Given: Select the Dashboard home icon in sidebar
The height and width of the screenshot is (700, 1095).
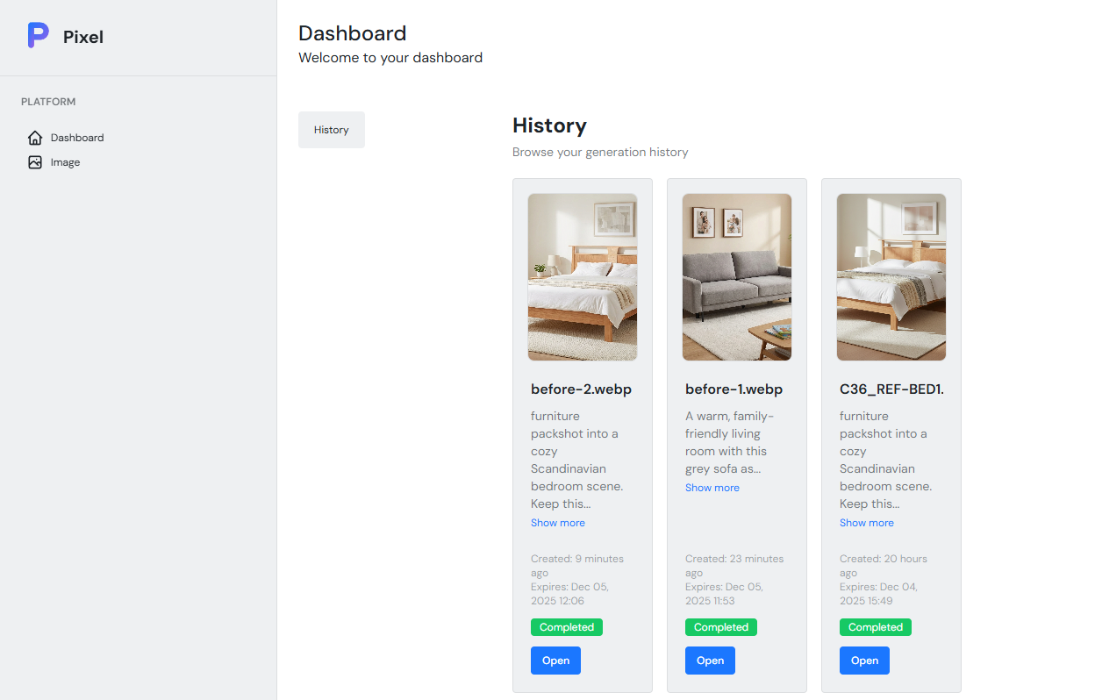Looking at the screenshot, I should click(35, 137).
